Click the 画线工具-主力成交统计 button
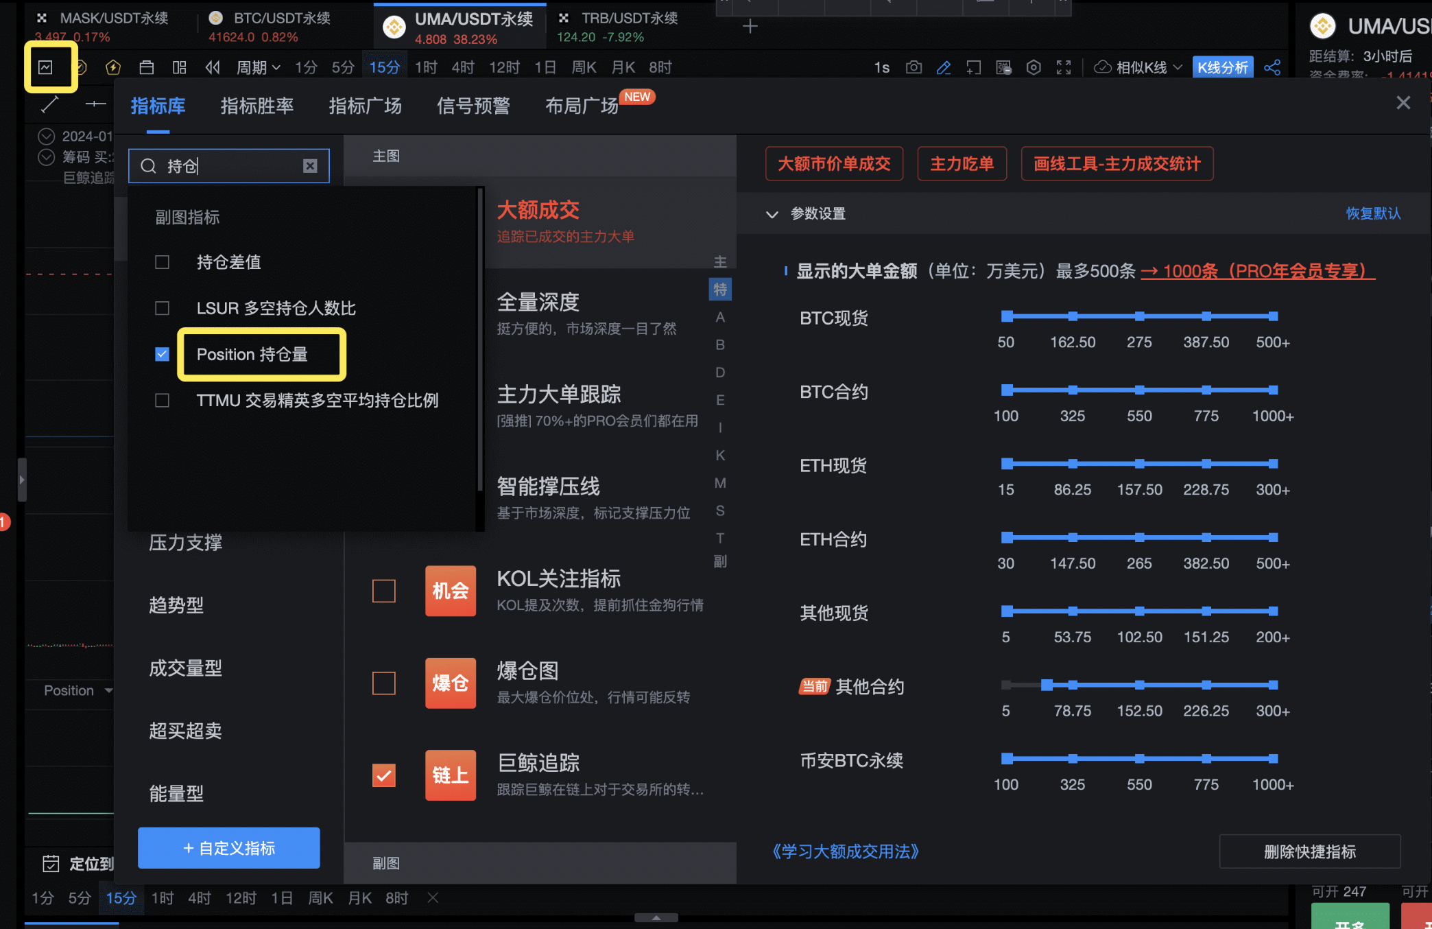The image size is (1432, 929). coord(1117,164)
